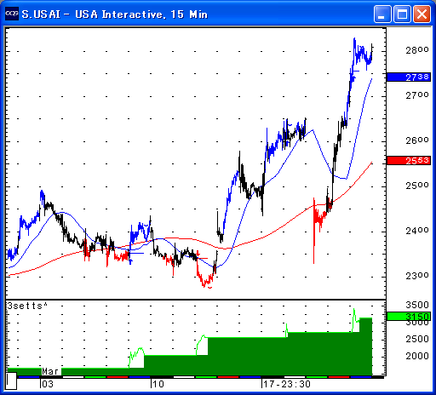Select the red 2553 price marker

coord(409,160)
